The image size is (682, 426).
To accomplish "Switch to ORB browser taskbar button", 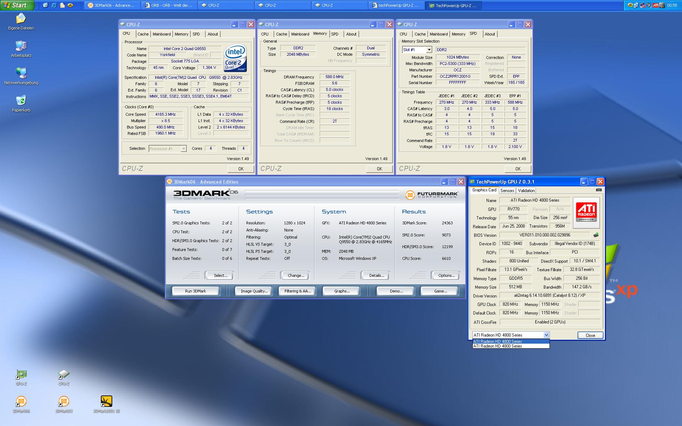I will (169, 5).
